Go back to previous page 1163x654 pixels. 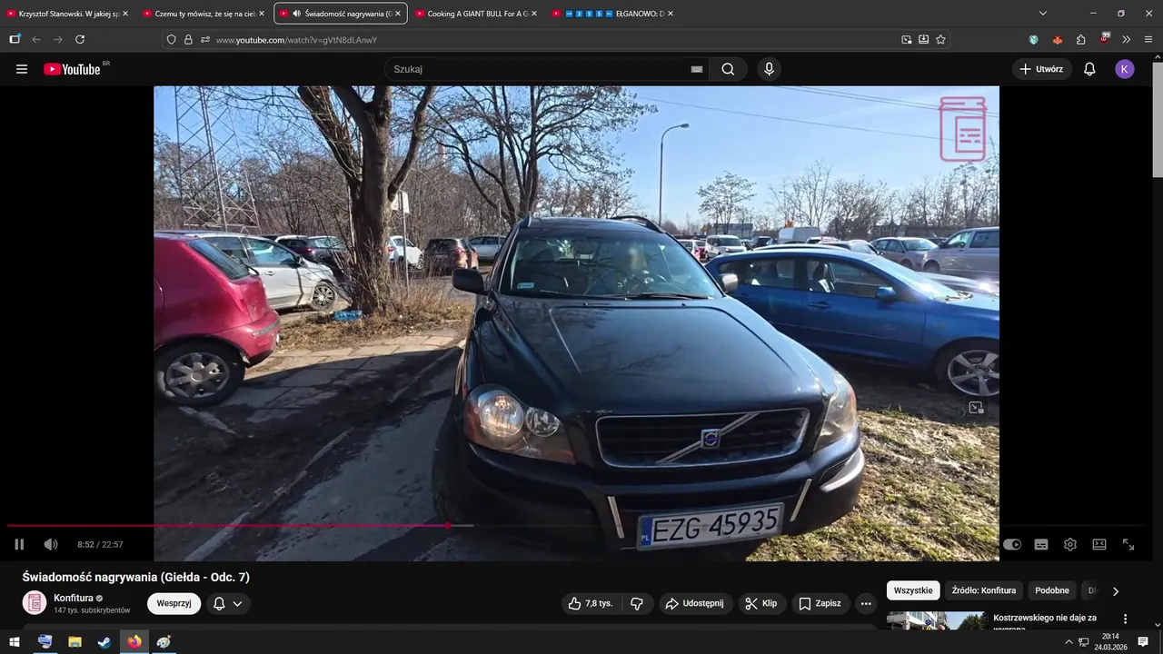(x=36, y=39)
